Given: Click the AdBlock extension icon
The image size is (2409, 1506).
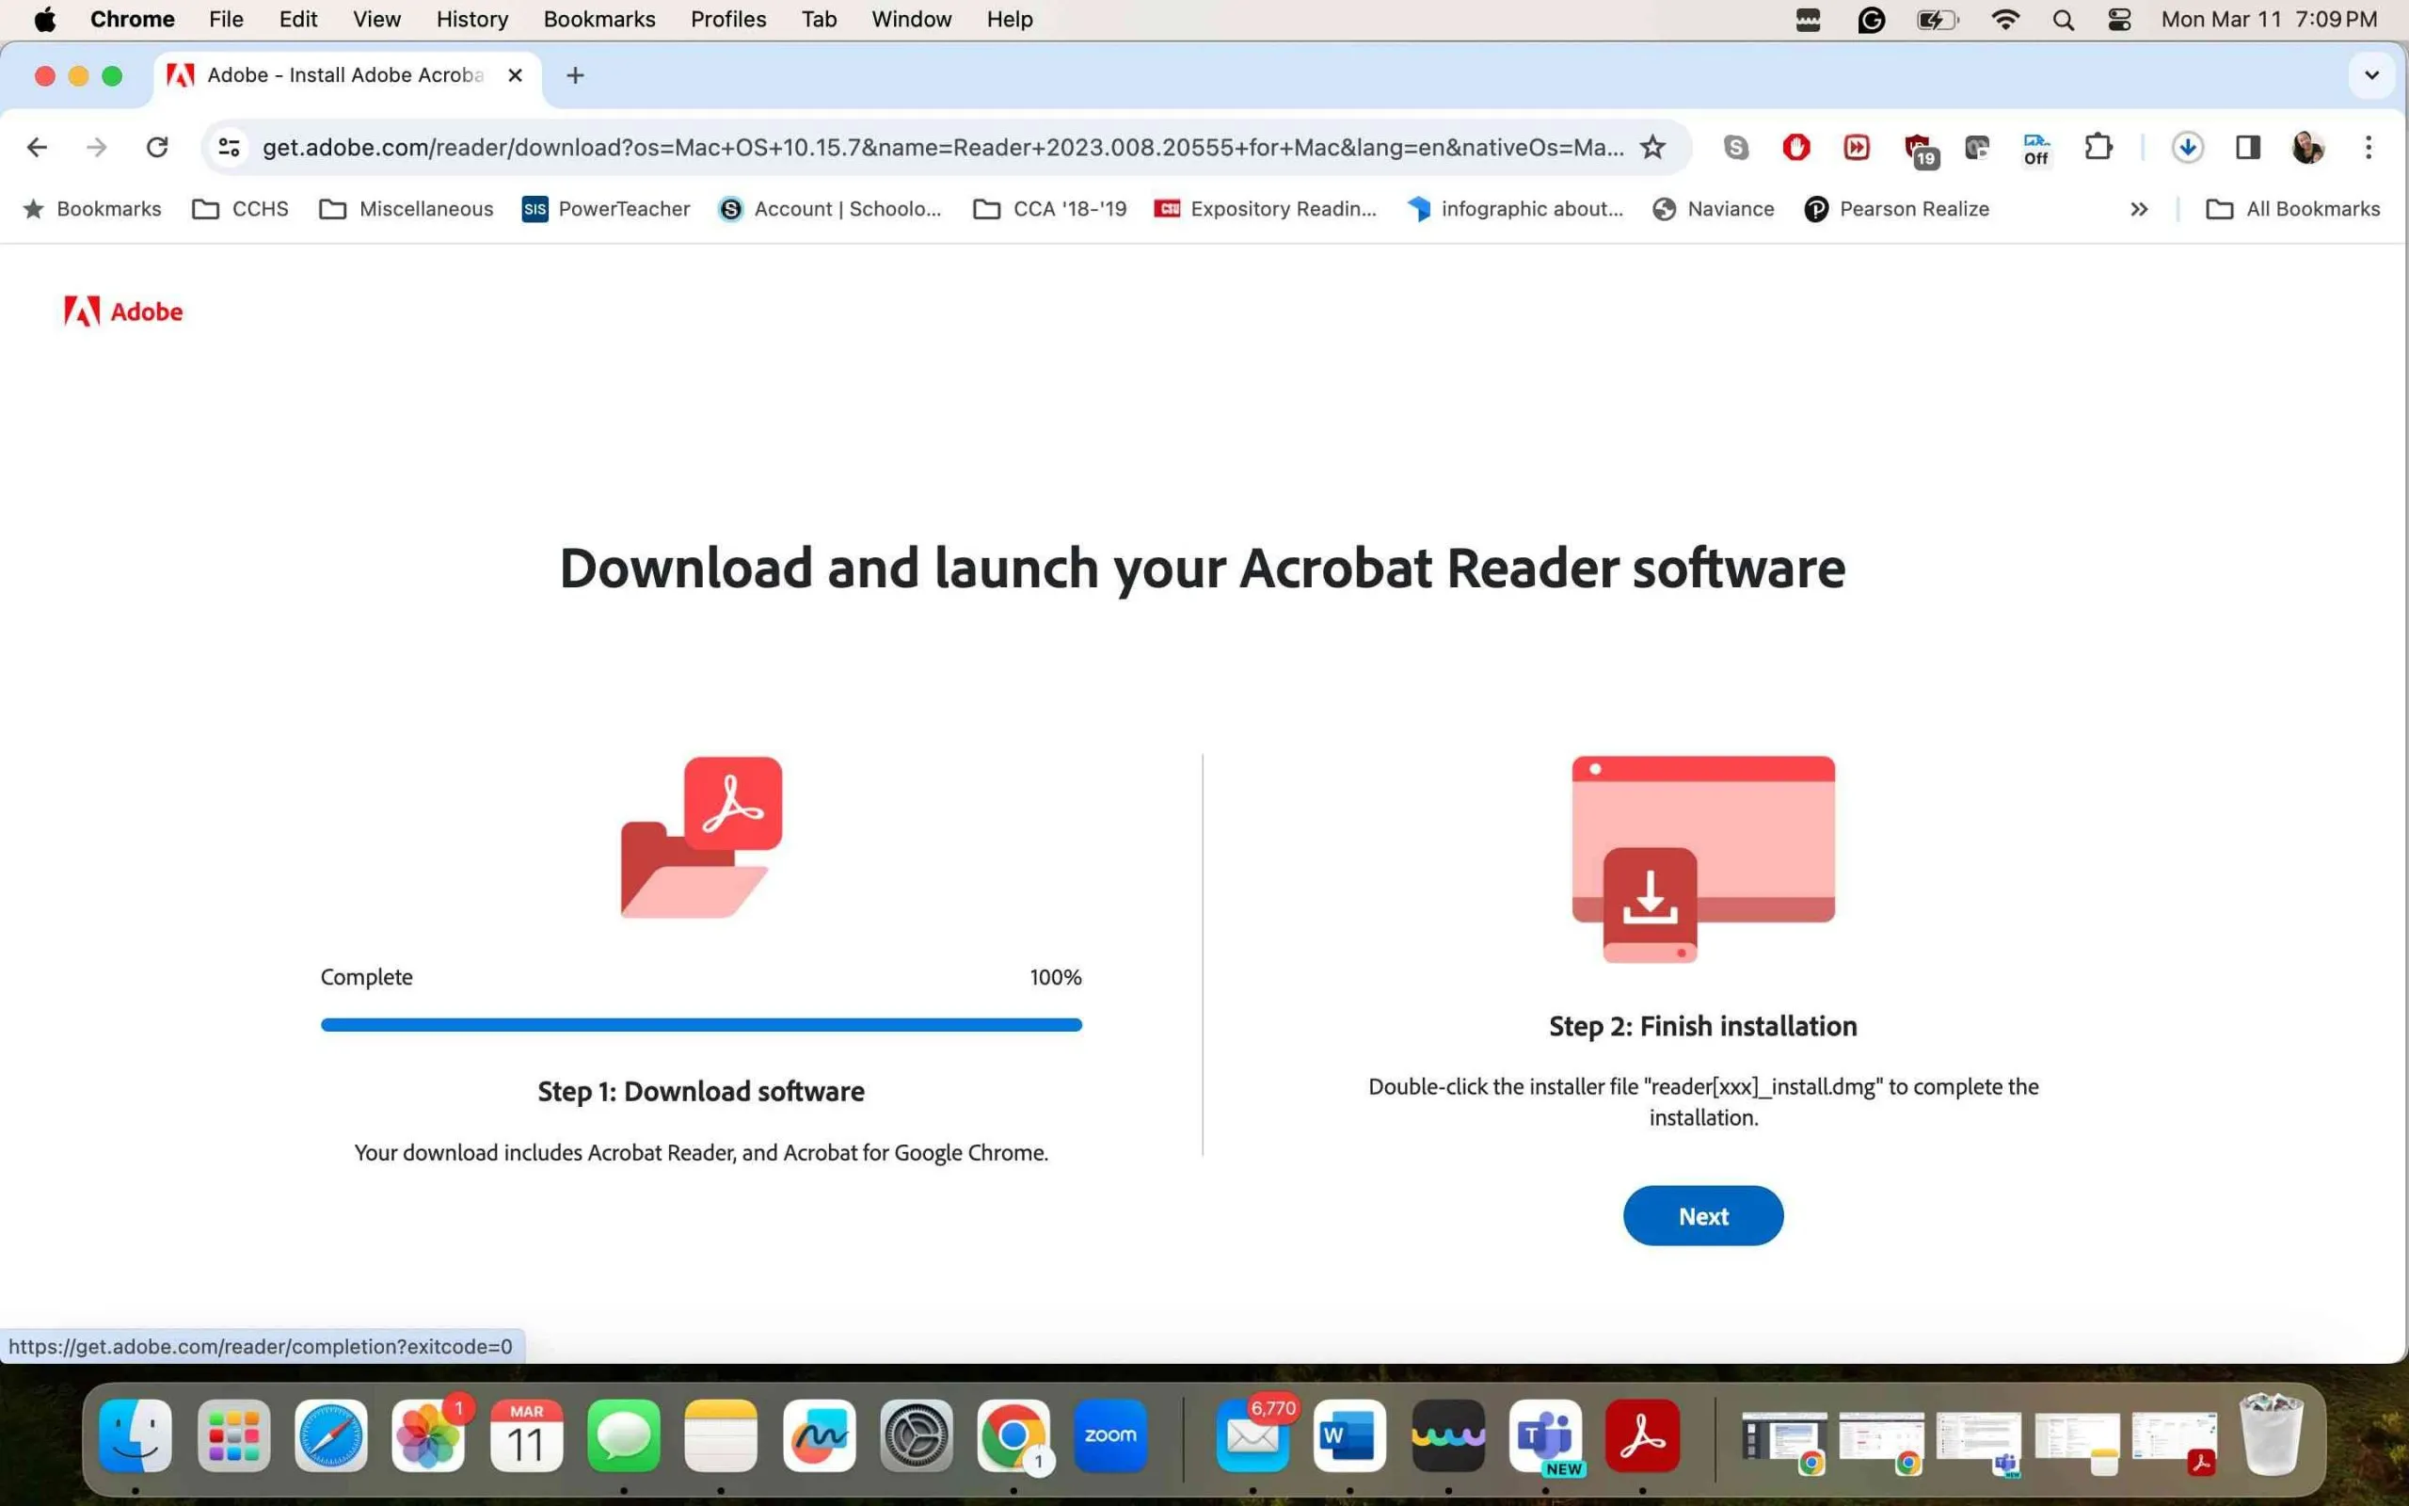Looking at the screenshot, I should pyautogui.click(x=1795, y=148).
